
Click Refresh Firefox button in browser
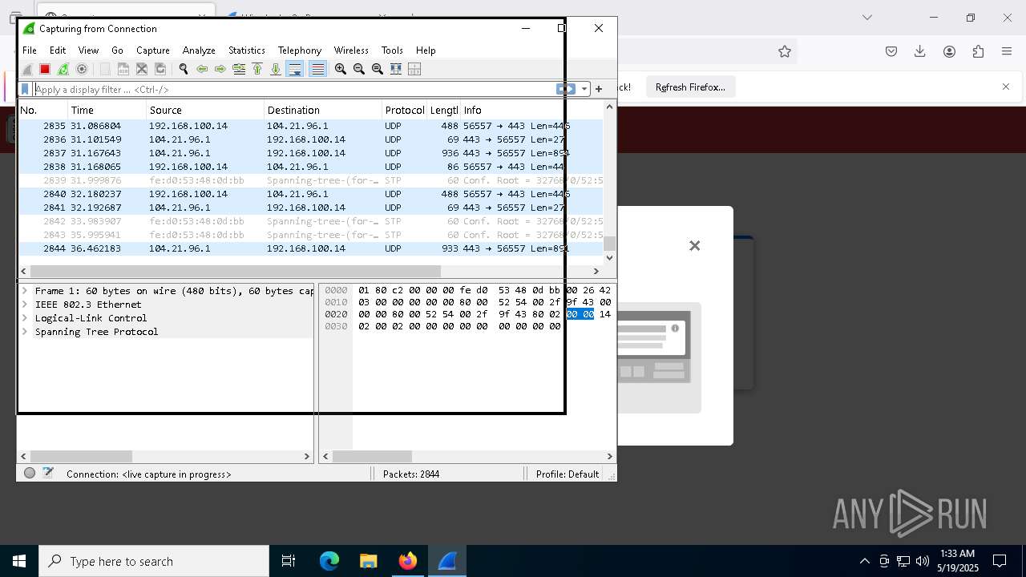pyautogui.click(x=690, y=87)
